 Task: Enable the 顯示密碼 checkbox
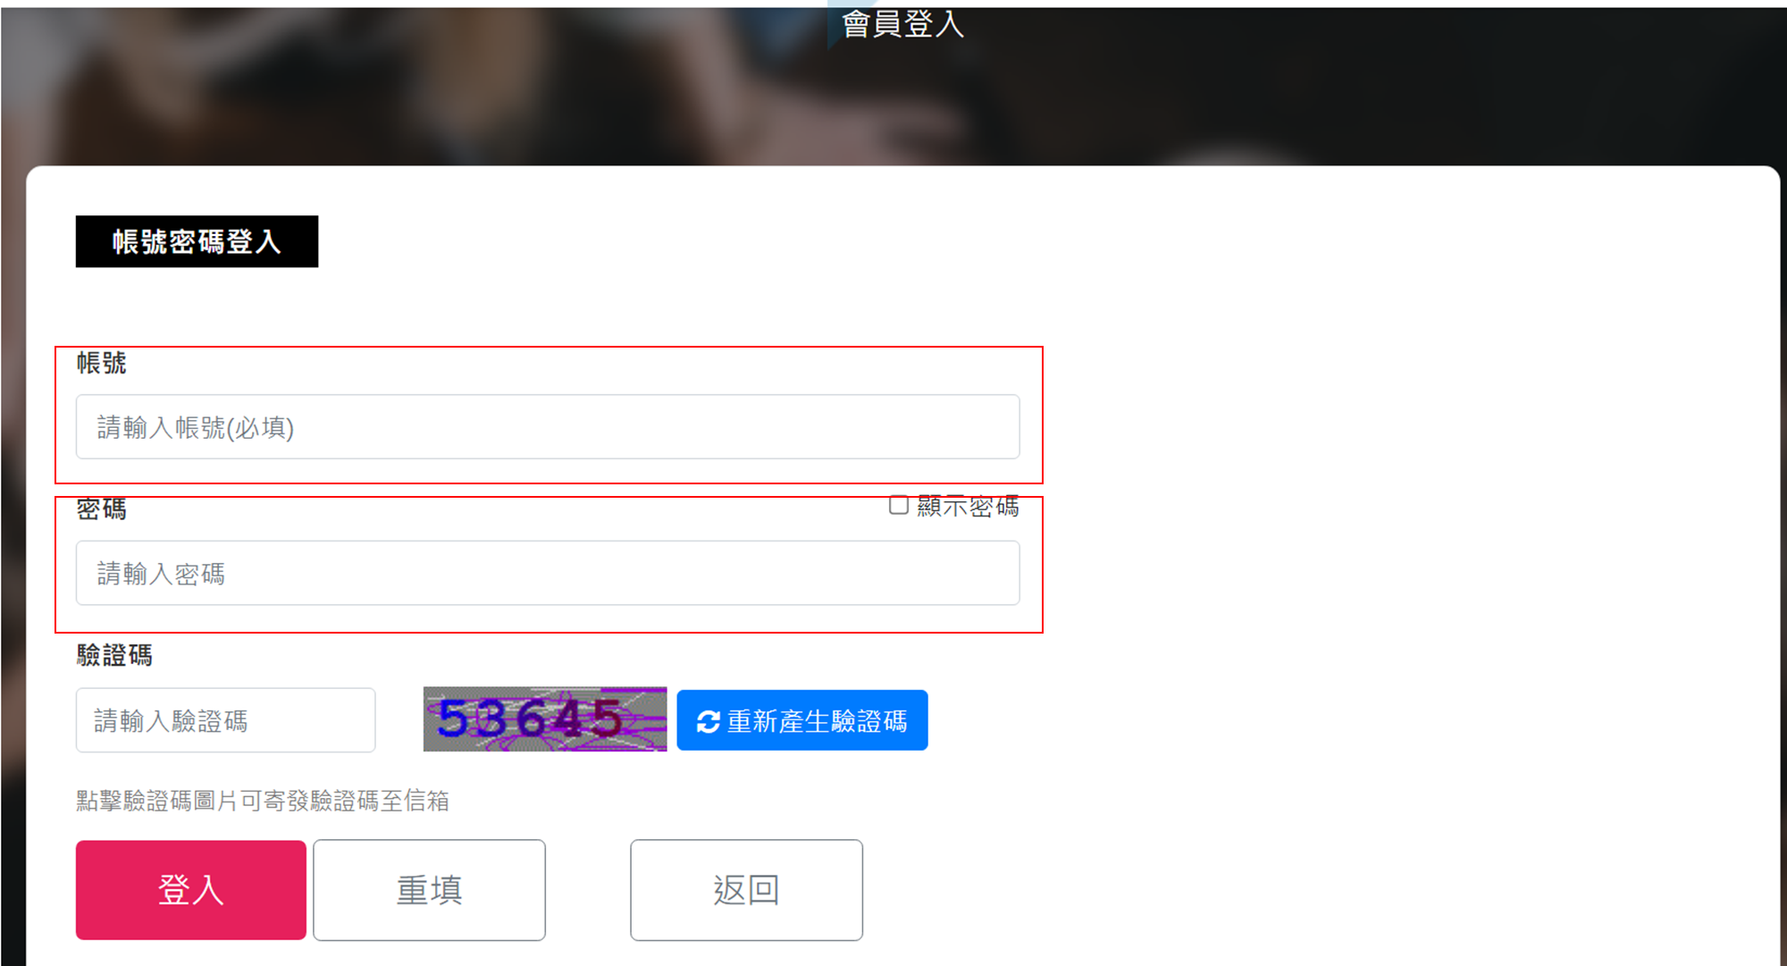pos(899,505)
